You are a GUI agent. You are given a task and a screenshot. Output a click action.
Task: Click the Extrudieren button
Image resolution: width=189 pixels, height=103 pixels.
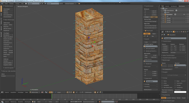click(x=8, y=35)
